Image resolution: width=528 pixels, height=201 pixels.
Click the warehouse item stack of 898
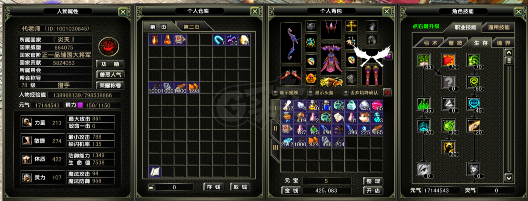193,88
